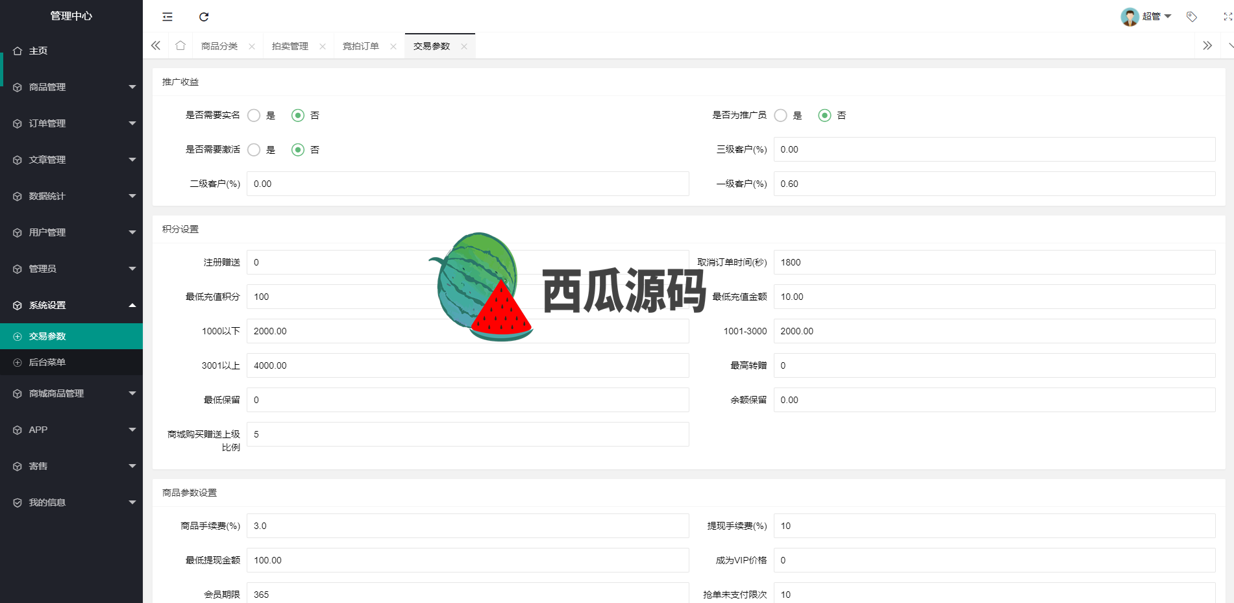
Task: Click the 寄售 cube icon
Action: pos(18,466)
